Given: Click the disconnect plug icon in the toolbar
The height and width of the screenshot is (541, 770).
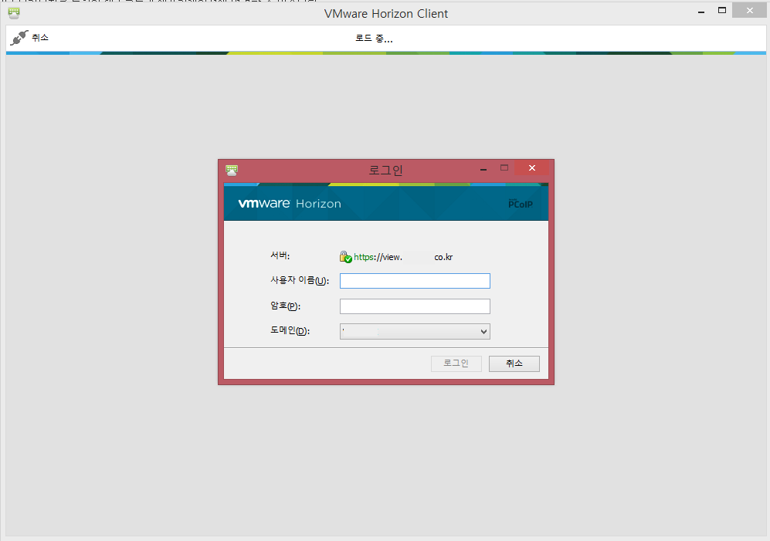Looking at the screenshot, I should click(19, 37).
